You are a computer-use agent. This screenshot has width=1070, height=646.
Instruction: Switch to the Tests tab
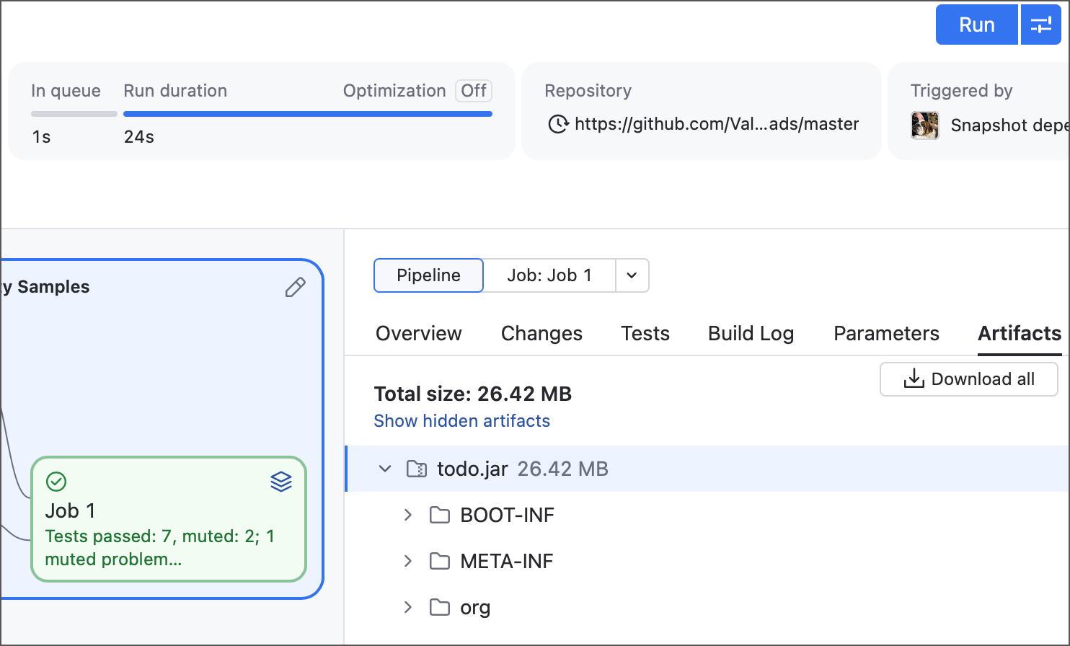[645, 333]
